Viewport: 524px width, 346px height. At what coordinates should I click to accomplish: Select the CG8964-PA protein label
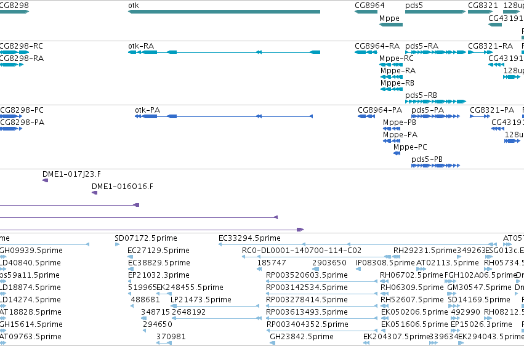tap(380, 110)
